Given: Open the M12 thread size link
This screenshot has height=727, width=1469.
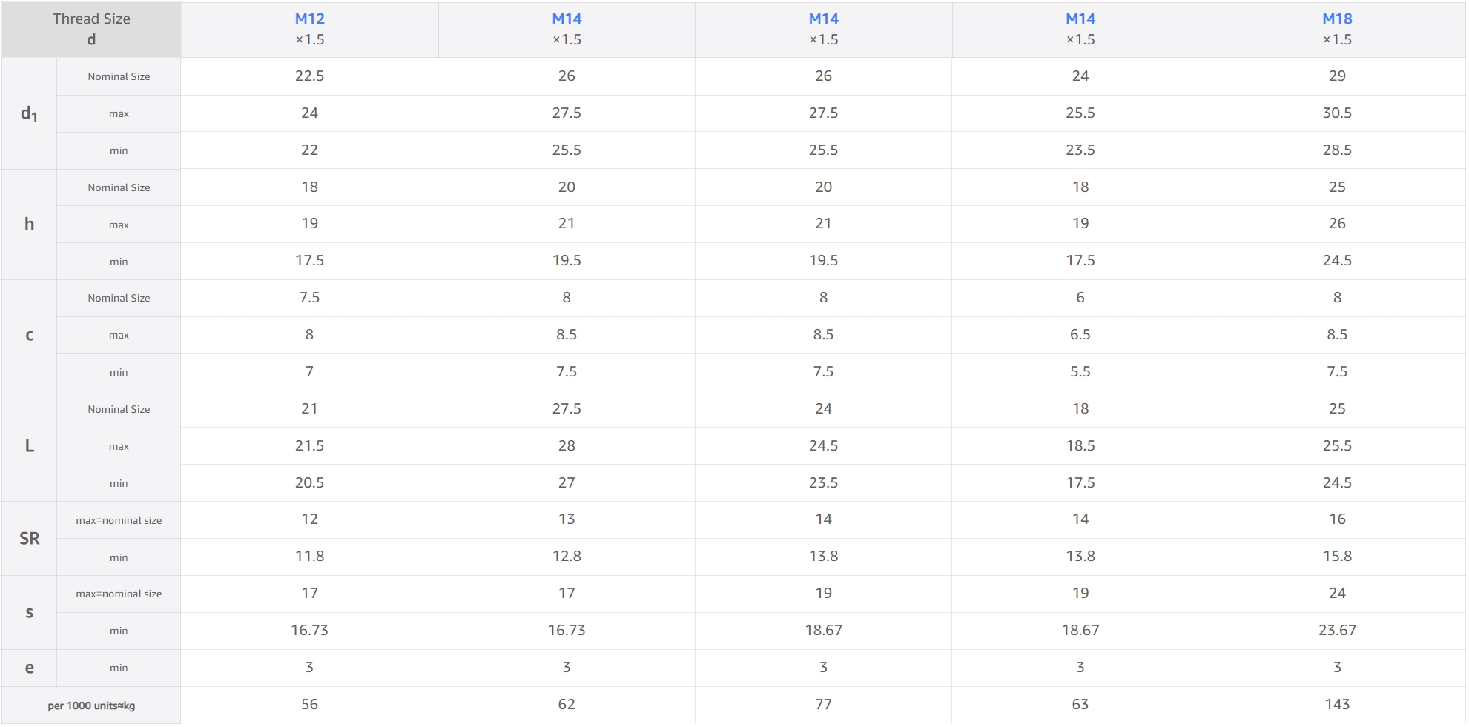Looking at the screenshot, I should click(309, 19).
